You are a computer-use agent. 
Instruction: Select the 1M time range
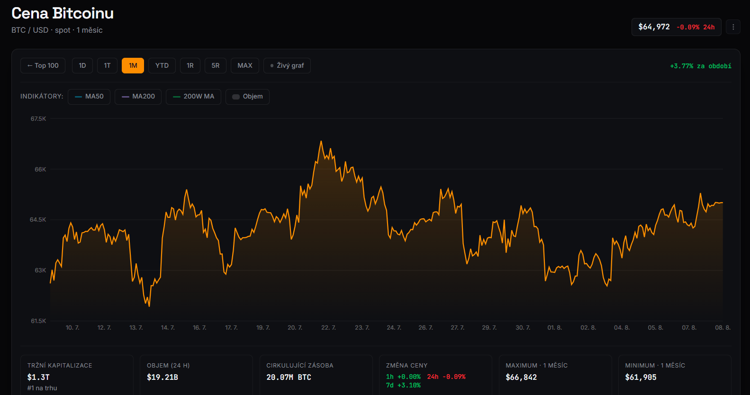133,65
